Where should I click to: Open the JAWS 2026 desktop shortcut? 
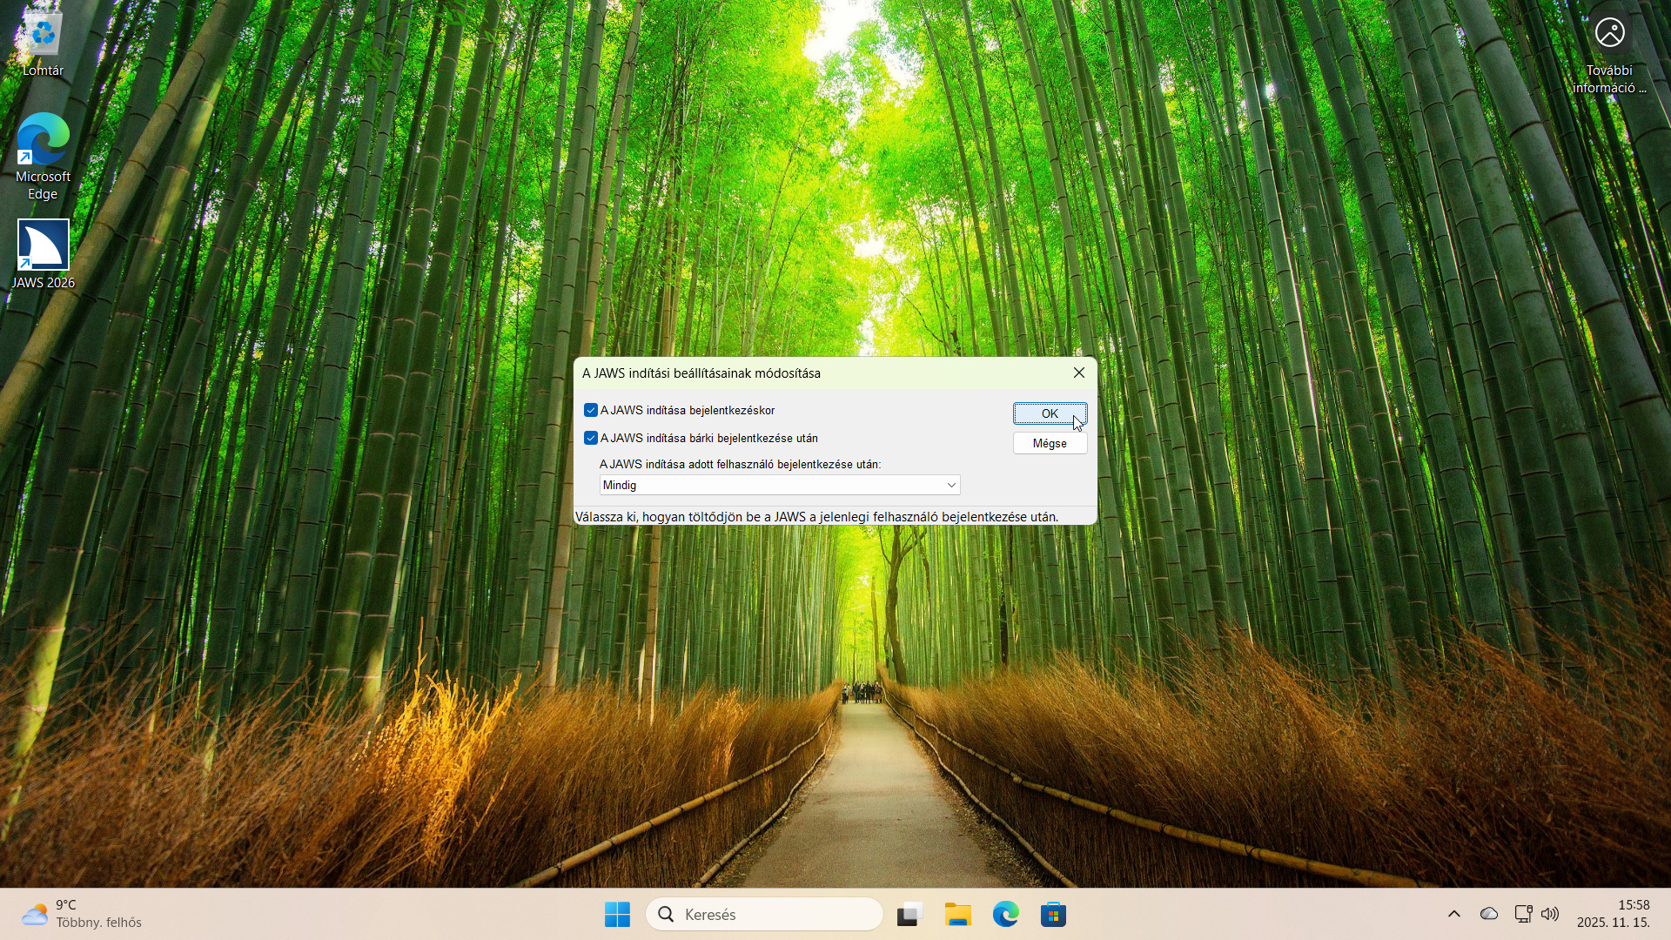43,252
